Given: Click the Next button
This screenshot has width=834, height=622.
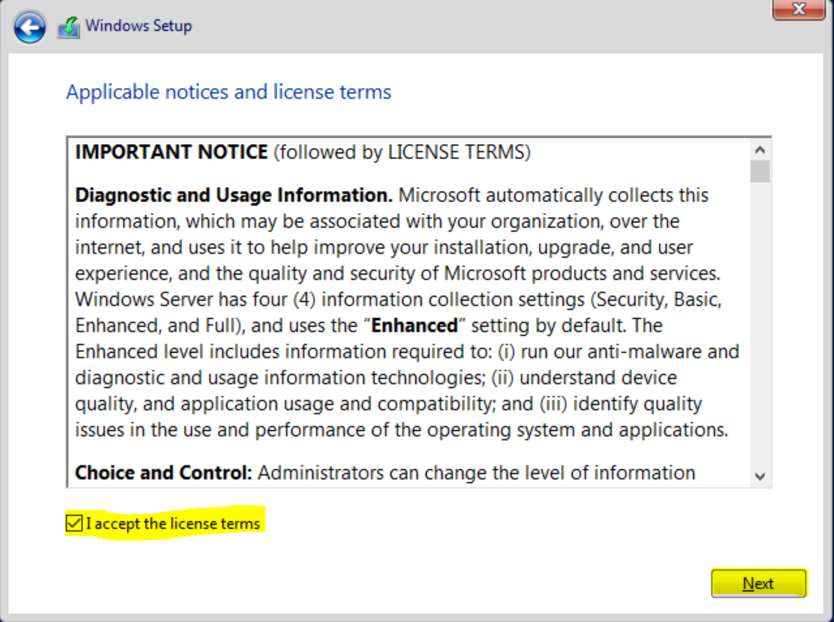Looking at the screenshot, I should [759, 583].
